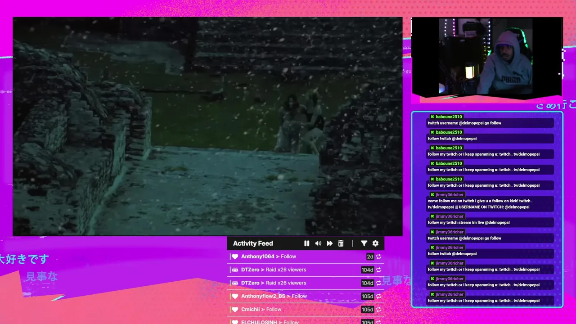Click the 2d timestamp on Anthony1064 row
The image size is (576, 324).
[x=370, y=256]
